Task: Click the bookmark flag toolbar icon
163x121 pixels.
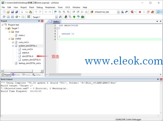Action: point(55,12)
